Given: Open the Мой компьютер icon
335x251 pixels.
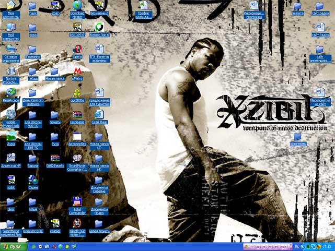Looking at the screenshot, I should click(10, 28).
